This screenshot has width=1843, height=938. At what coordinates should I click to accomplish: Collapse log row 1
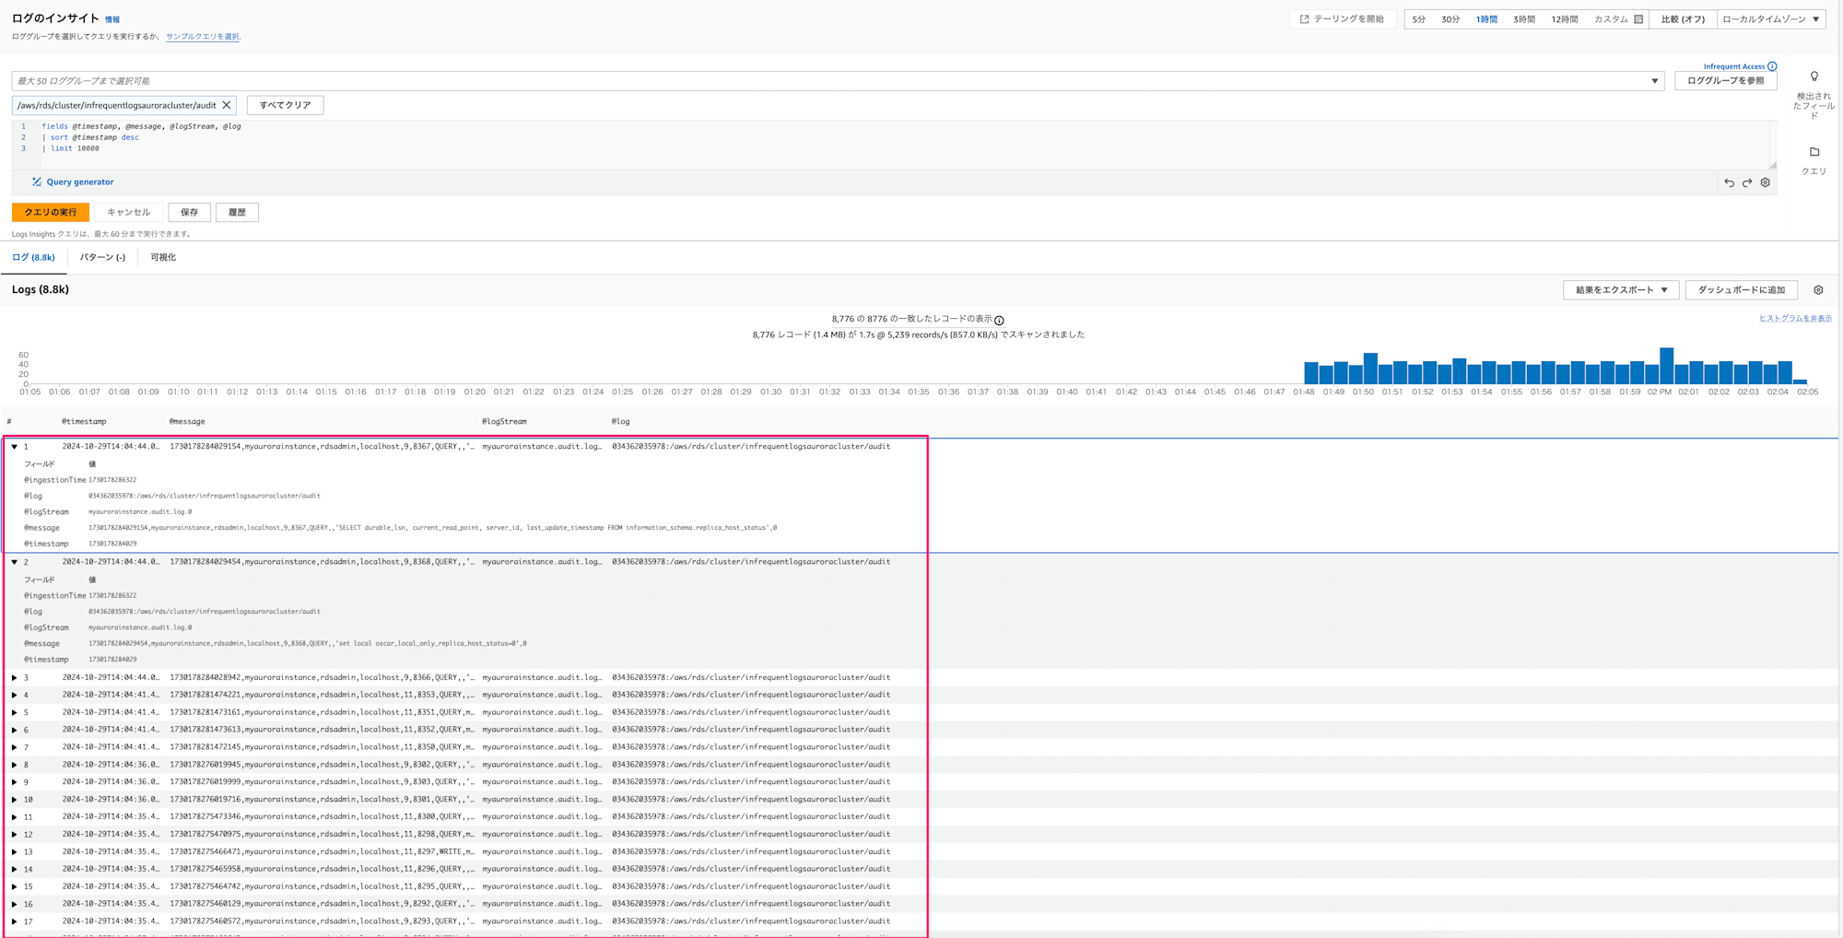(15, 447)
